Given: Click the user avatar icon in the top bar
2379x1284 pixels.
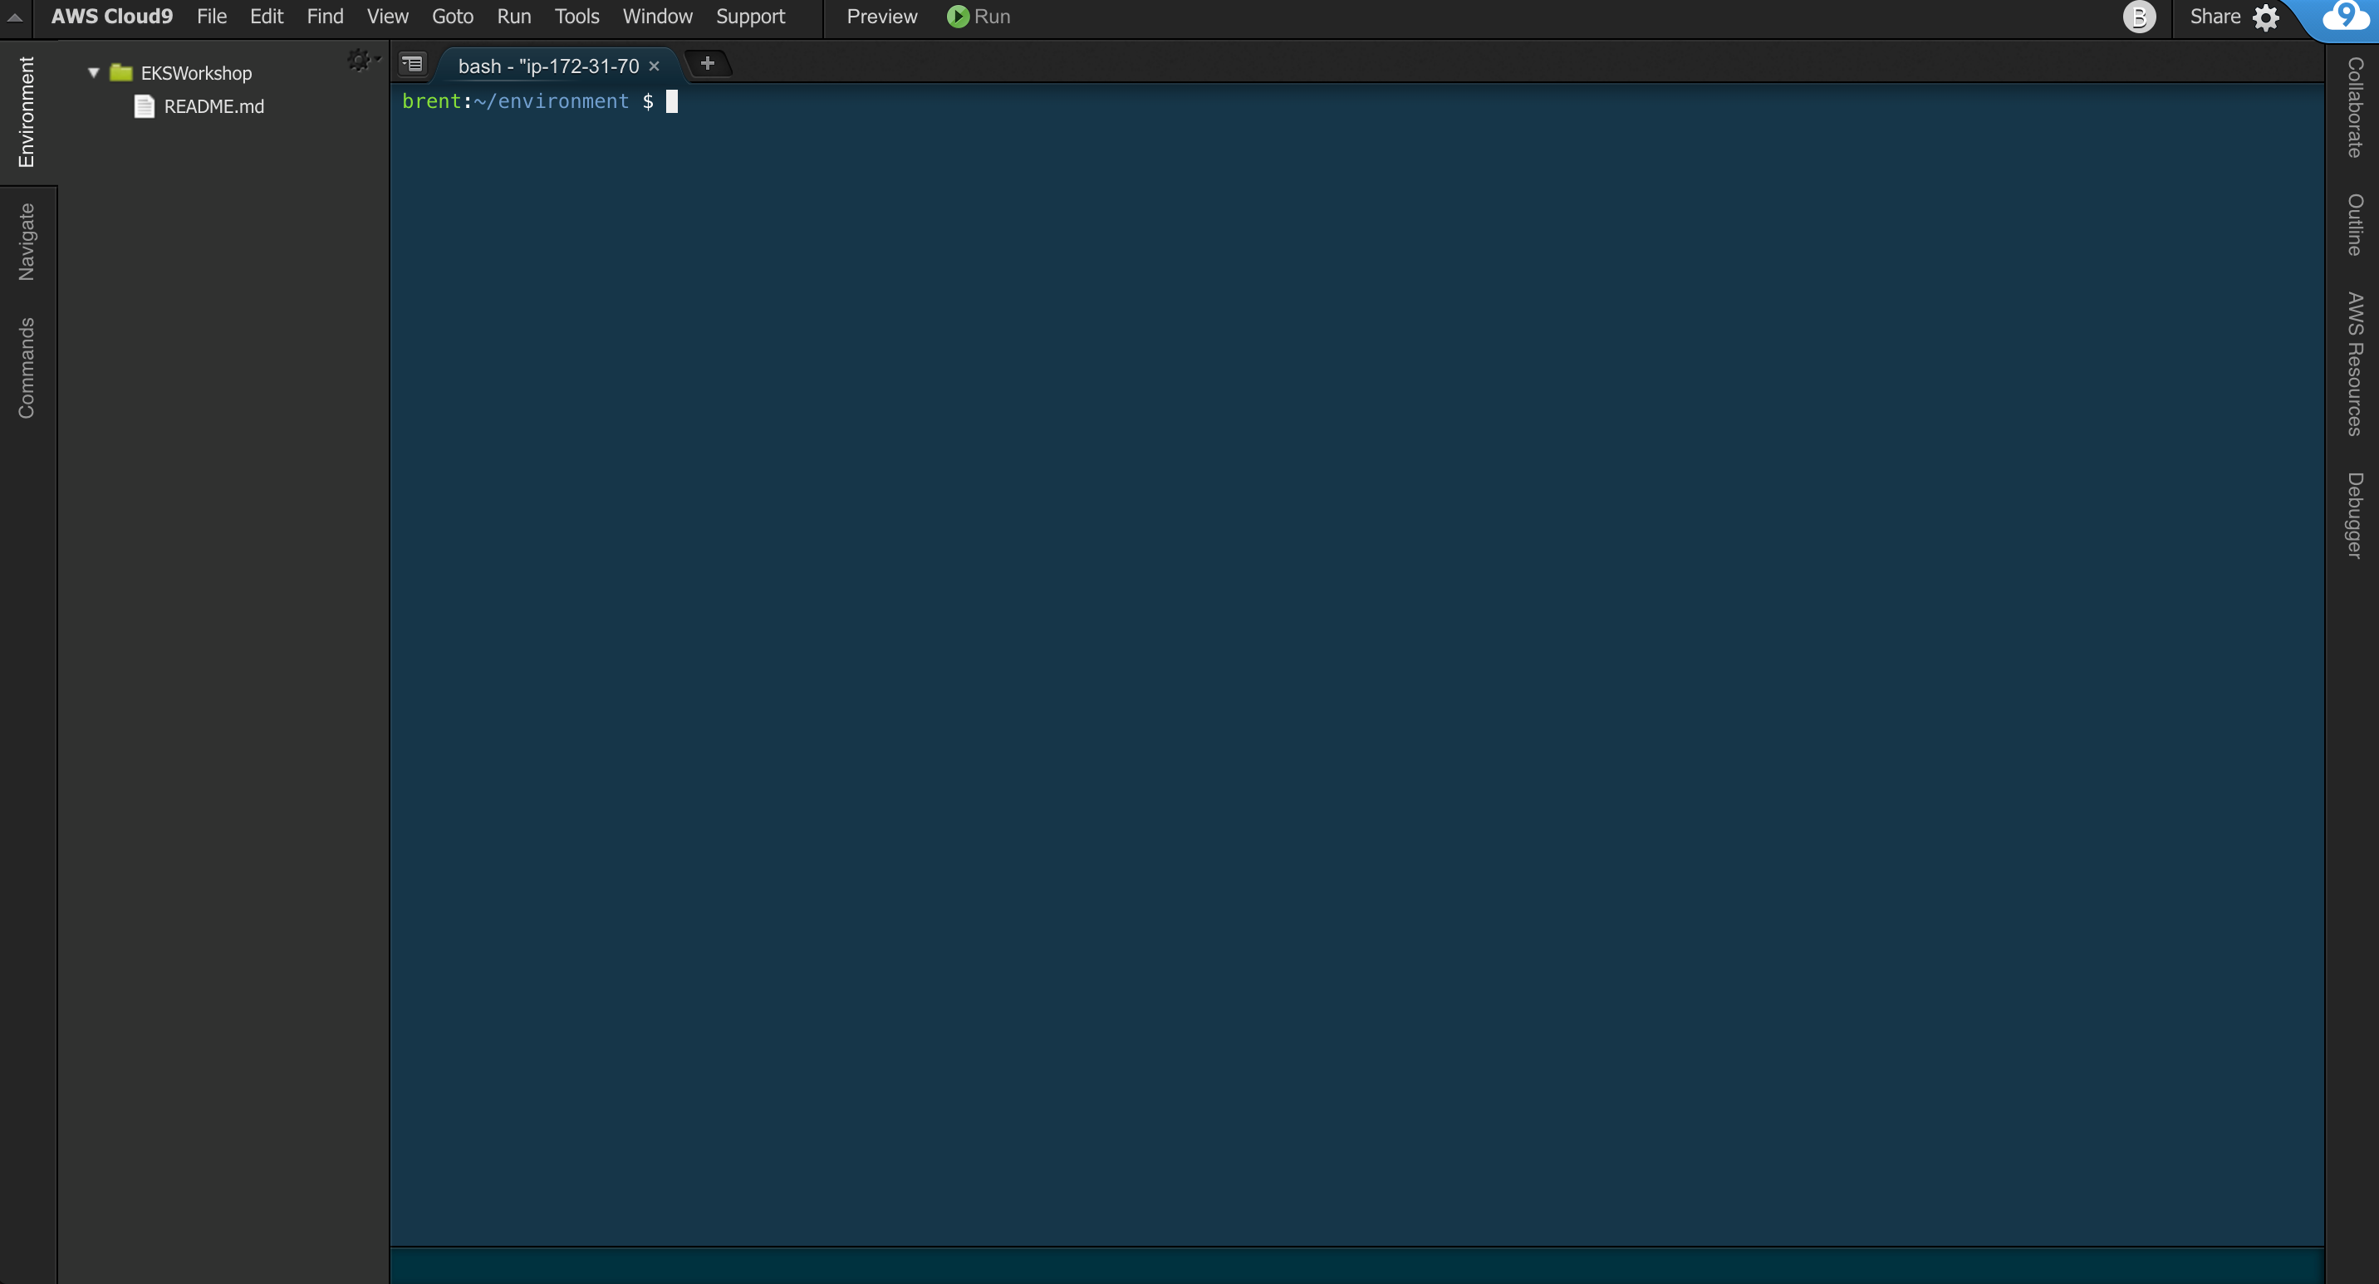Looking at the screenshot, I should pos(2141,17).
